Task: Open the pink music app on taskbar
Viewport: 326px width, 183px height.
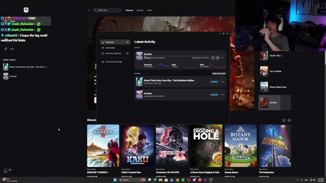Action: 200,180
